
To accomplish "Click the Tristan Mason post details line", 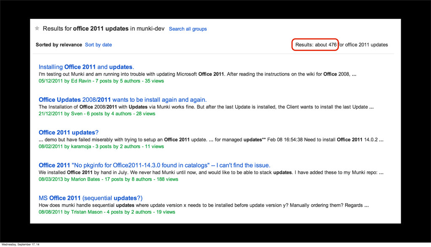I will click(106, 212).
